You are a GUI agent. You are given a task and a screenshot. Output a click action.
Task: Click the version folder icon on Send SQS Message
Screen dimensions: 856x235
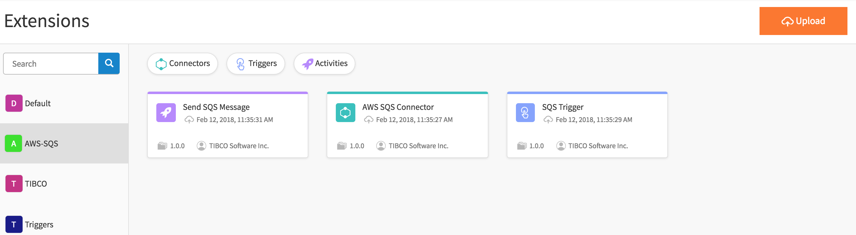(x=162, y=146)
